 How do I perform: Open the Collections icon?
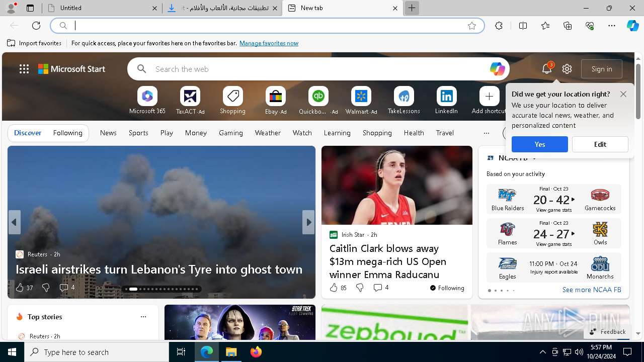click(x=568, y=26)
